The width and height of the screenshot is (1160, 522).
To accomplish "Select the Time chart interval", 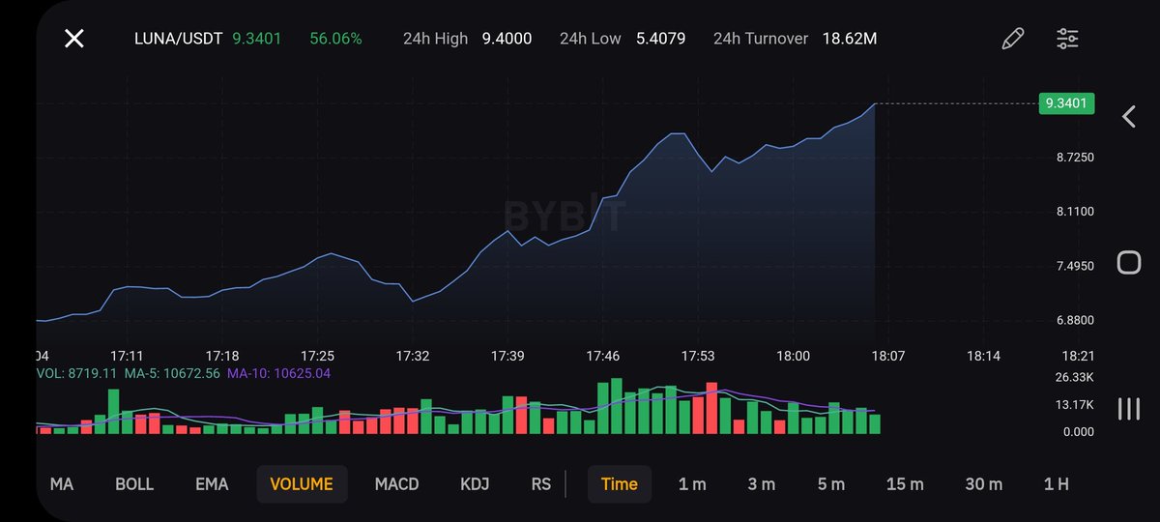I will point(620,484).
